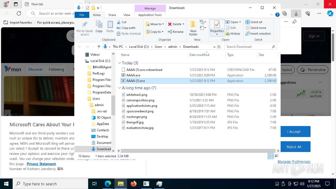
Task: Open the File menu
Action: tap(82, 15)
